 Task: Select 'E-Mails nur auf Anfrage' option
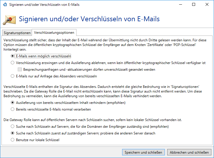point(12,76)
